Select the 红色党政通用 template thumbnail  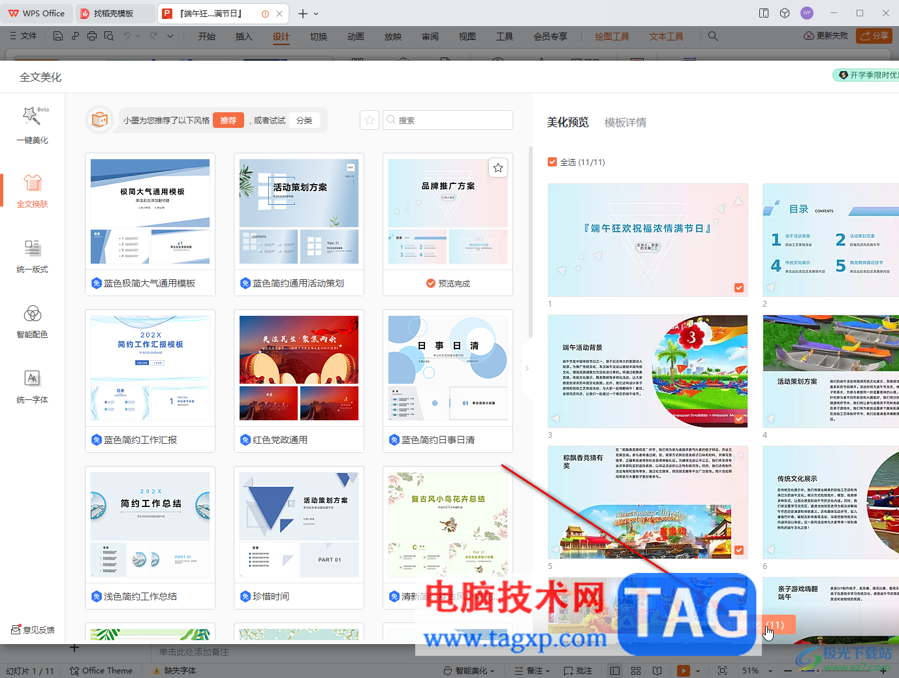[299, 368]
